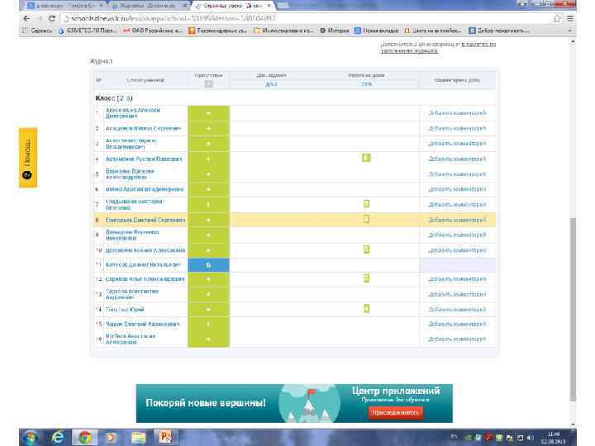This screenshot has height=446, width=595.
Task: Bookmark page with the star icon
Action: (x=557, y=18)
